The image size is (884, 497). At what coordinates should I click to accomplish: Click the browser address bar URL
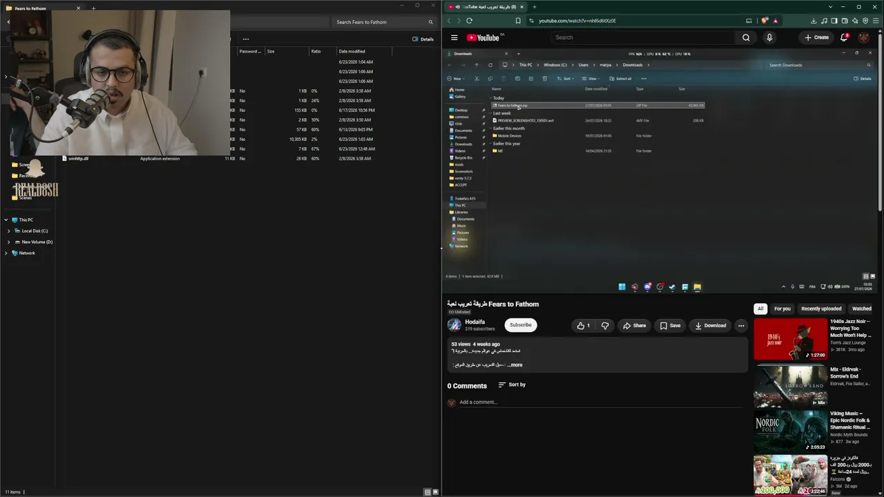[x=577, y=21]
